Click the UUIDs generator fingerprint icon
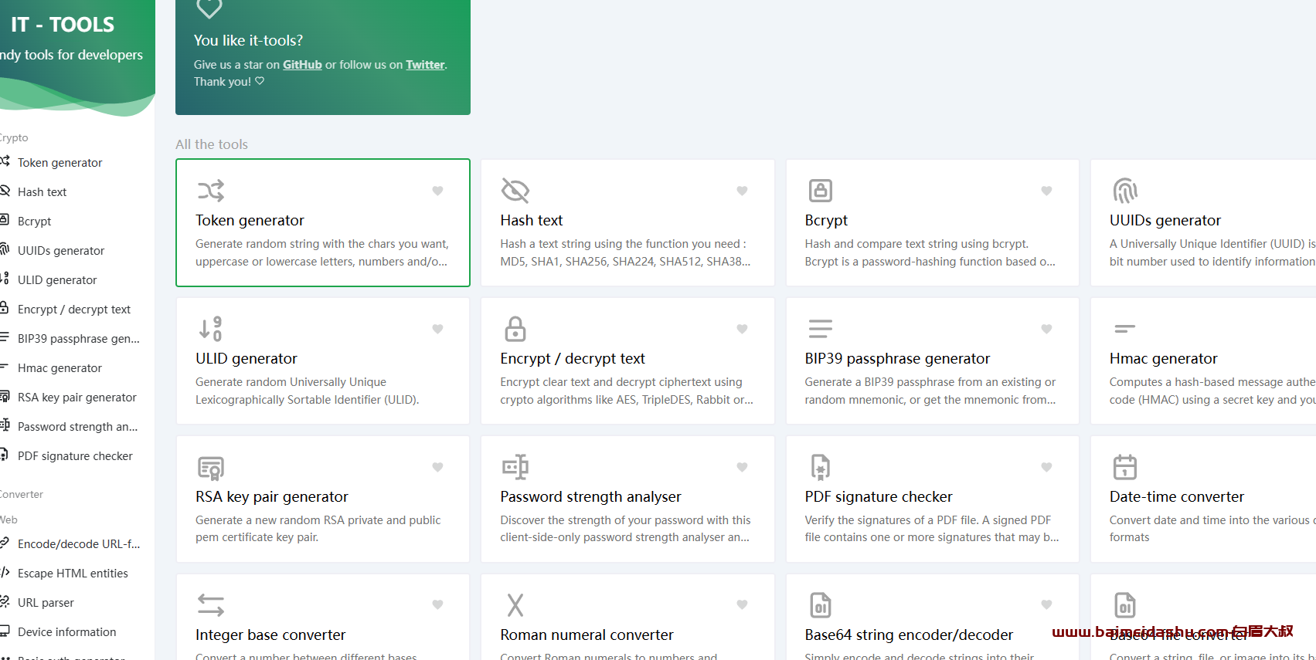This screenshot has width=1316, height=660. (1124, 190)
